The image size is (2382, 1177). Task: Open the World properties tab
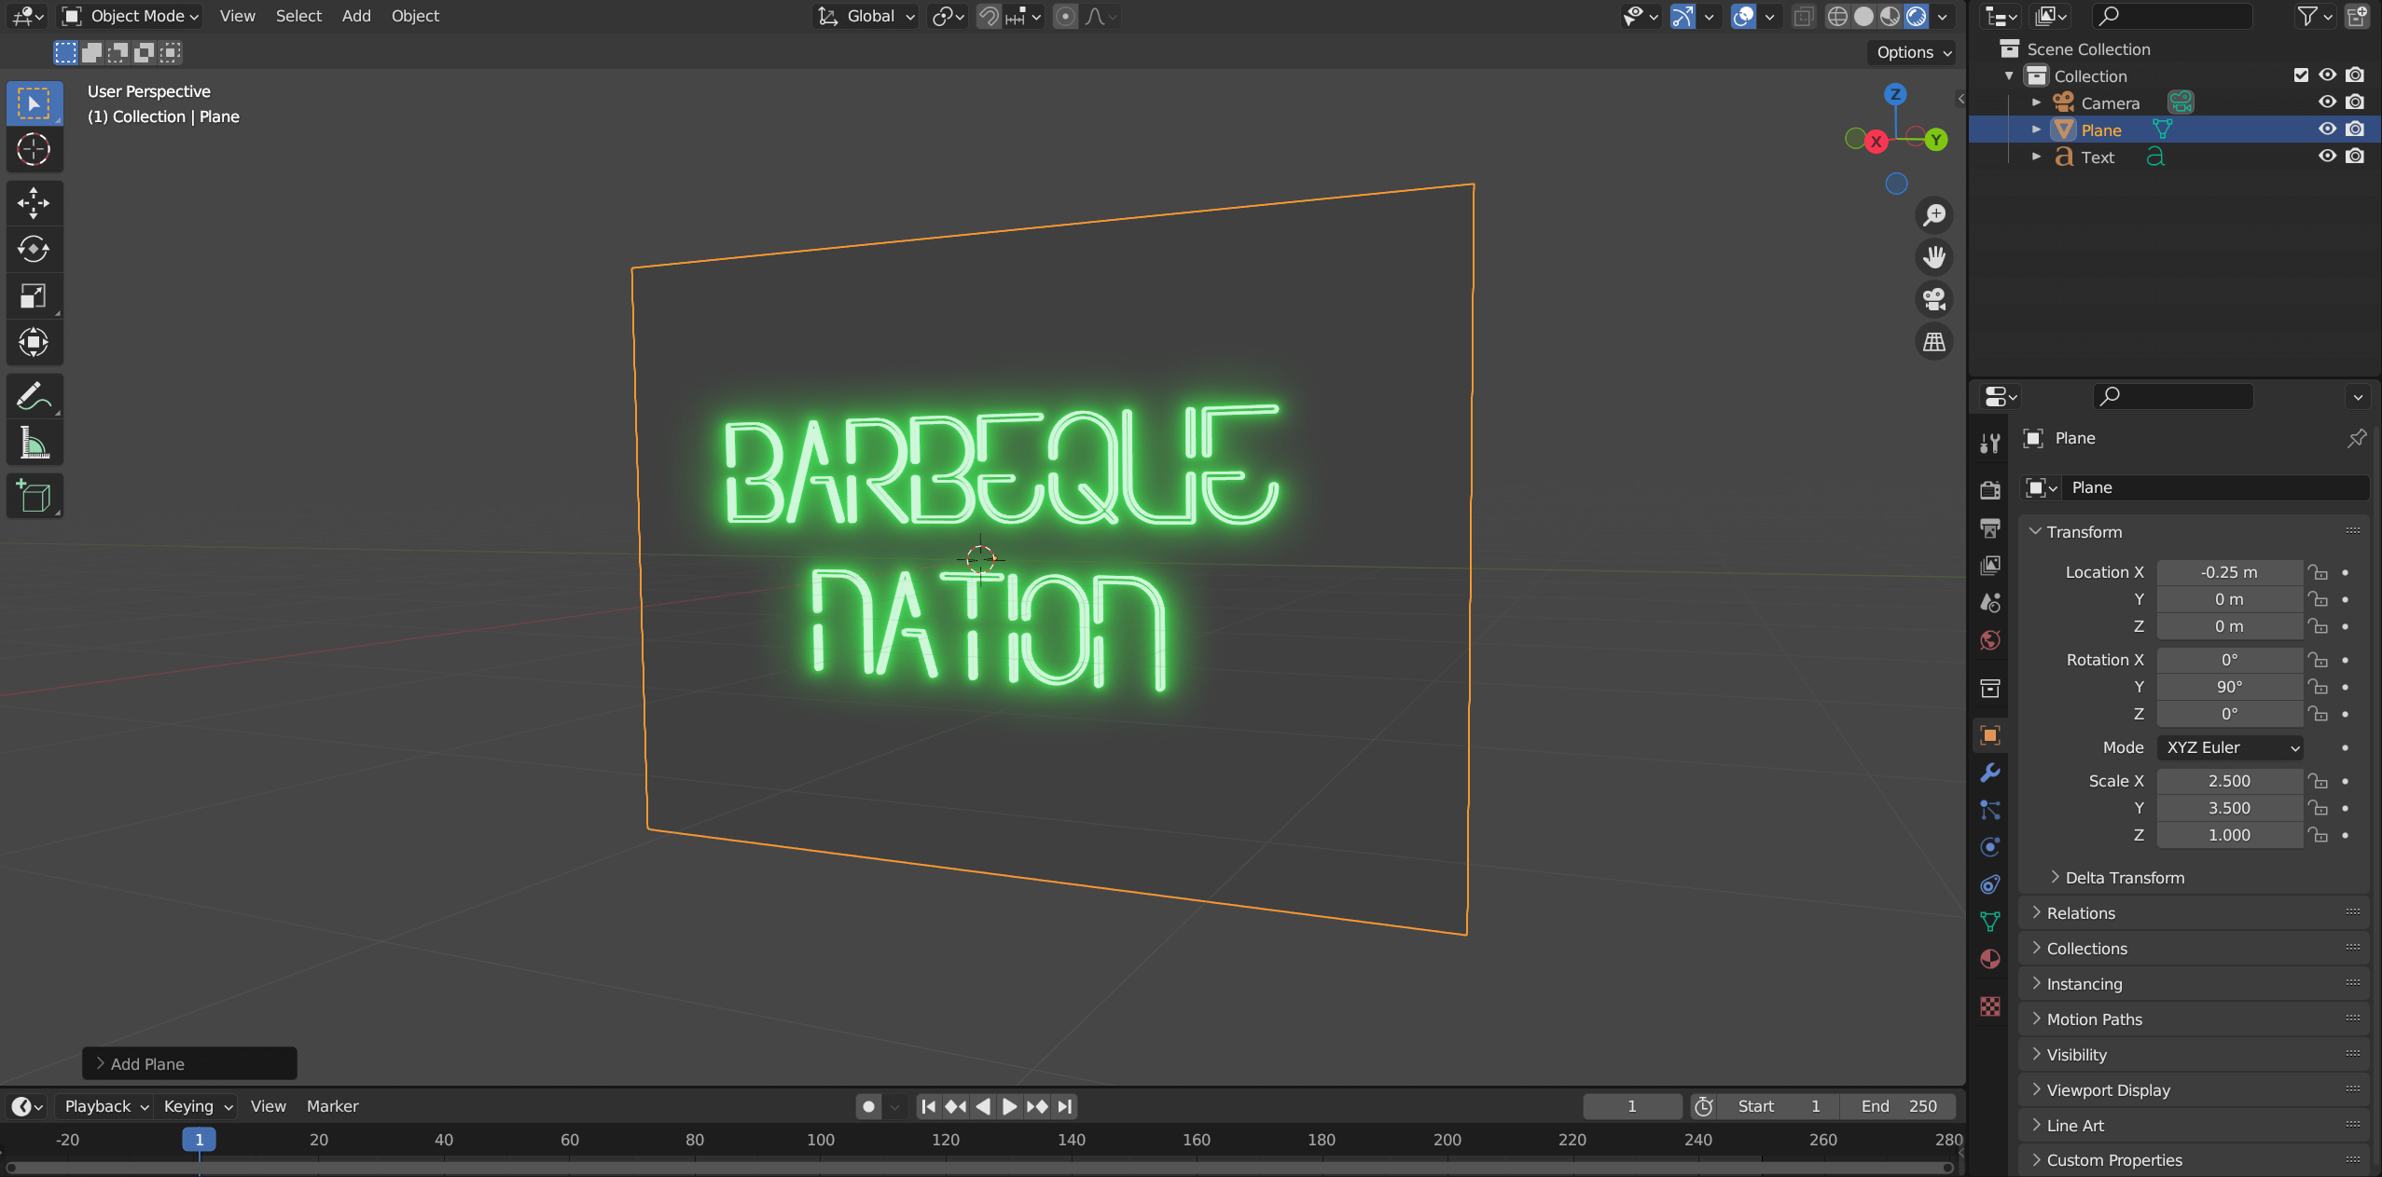coord(1989,640)
